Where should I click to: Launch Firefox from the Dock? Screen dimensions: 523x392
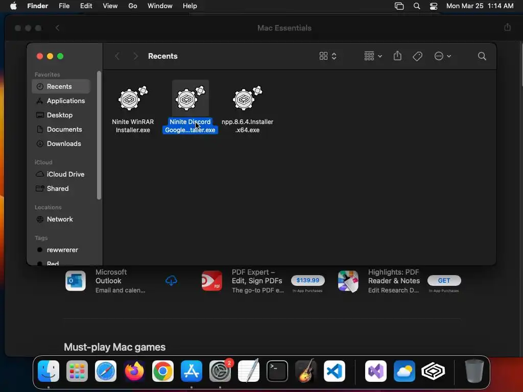(134, 371)
